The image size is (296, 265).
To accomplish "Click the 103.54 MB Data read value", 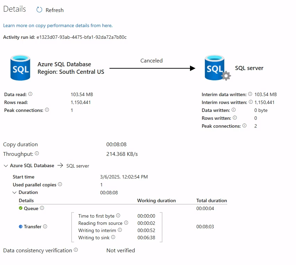I will click(x=82, y=94).
